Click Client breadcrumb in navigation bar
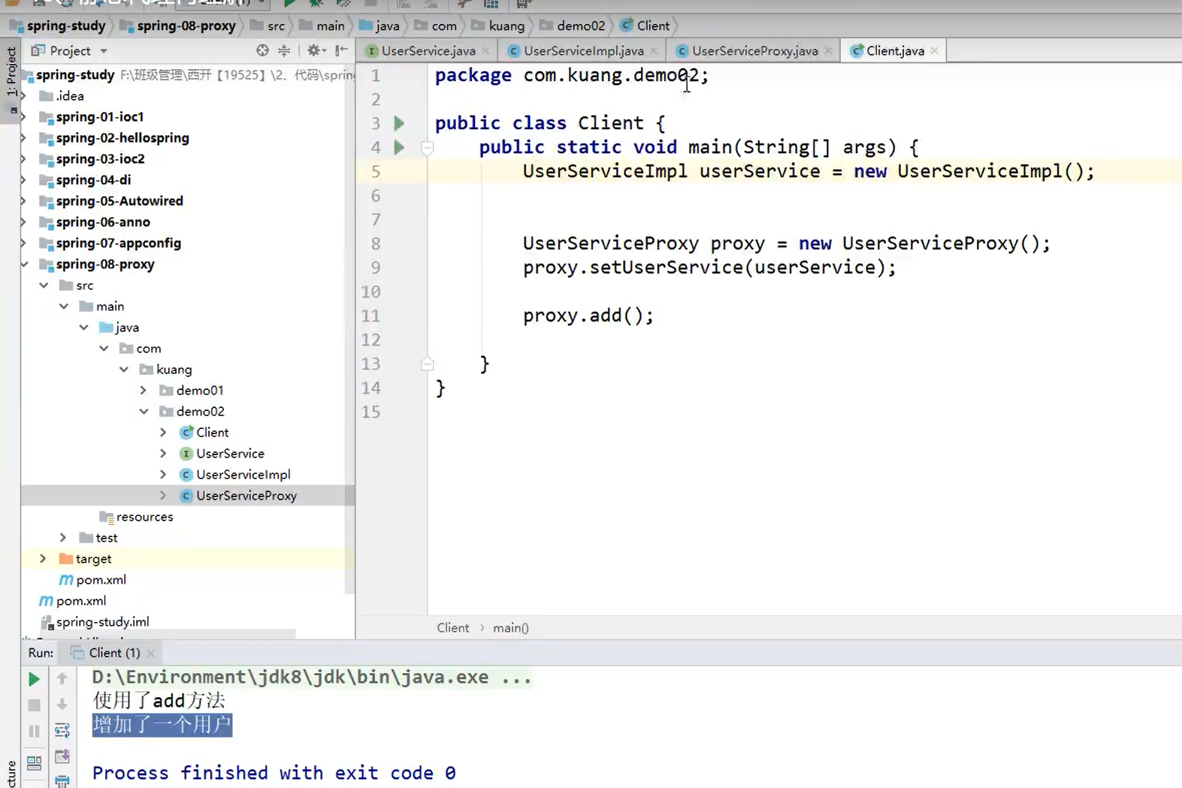Image resolution: width=1182 pixels, height=788 pixels. point(645,26)
